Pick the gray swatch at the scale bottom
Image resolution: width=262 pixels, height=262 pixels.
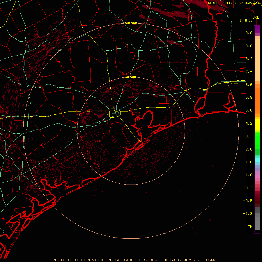[x=257, y=223]
